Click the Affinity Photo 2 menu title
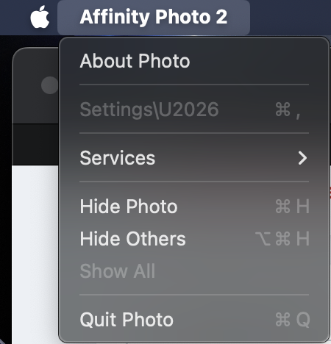331x344 pixels. tap(154, 17)
